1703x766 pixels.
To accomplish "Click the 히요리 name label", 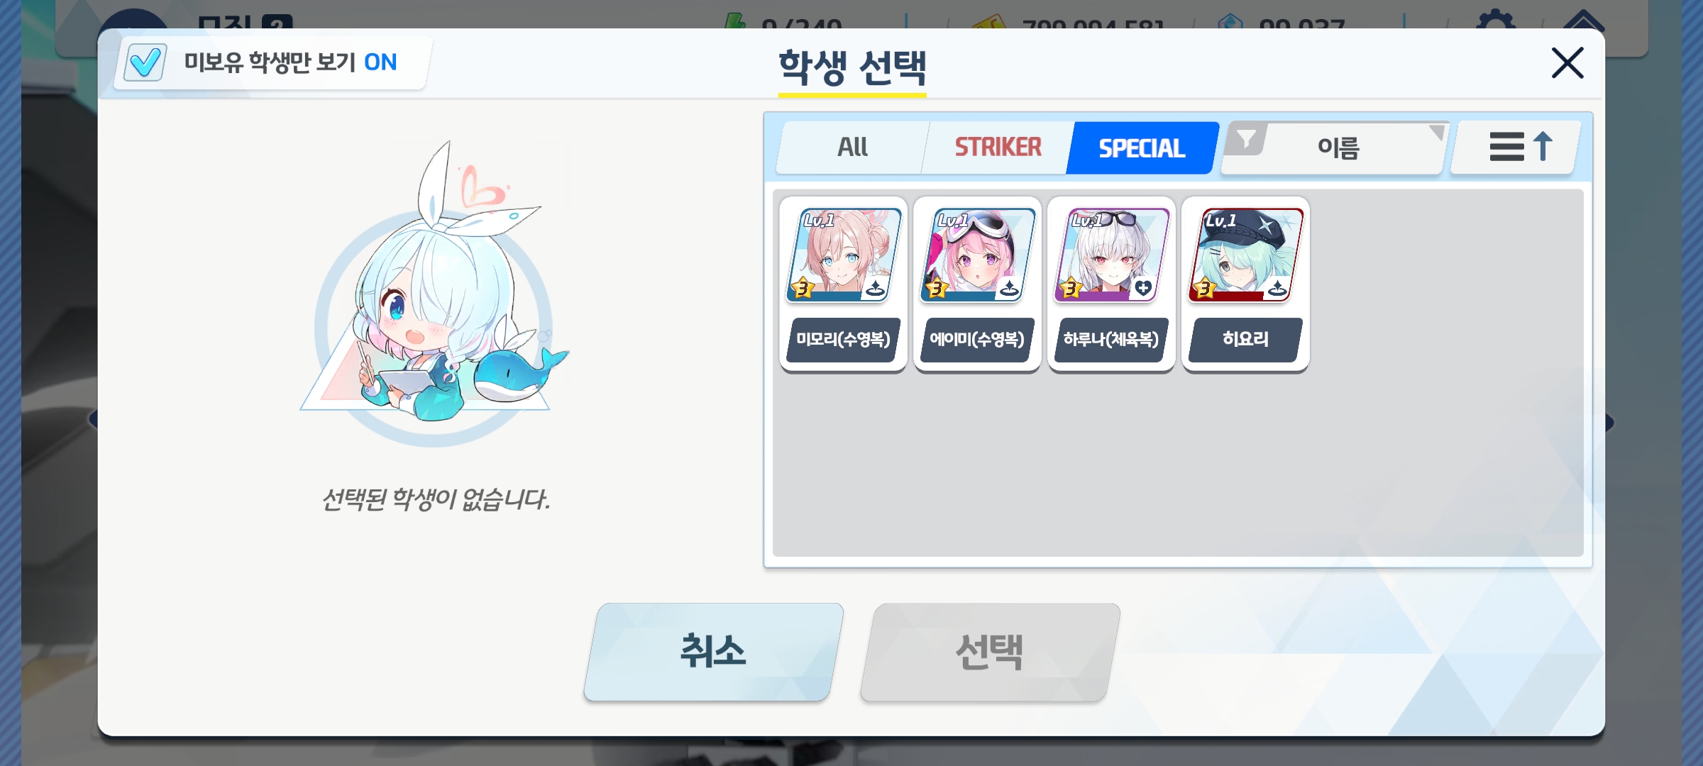I will 1245,340.
